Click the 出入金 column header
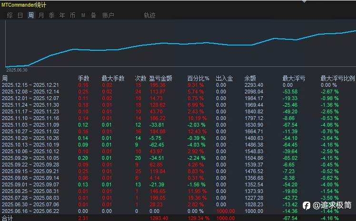Image resolution: width=356 pixels, height=221 pixels. tap(224, 78)
